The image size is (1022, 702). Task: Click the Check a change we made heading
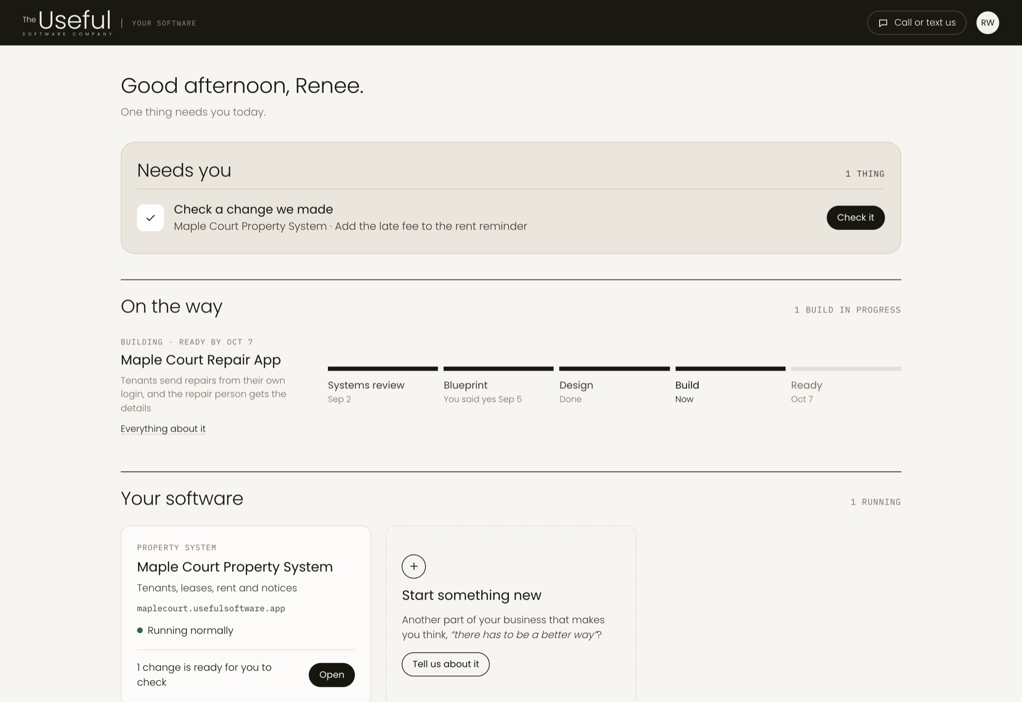pyautogui.click(x=253, y=209)
